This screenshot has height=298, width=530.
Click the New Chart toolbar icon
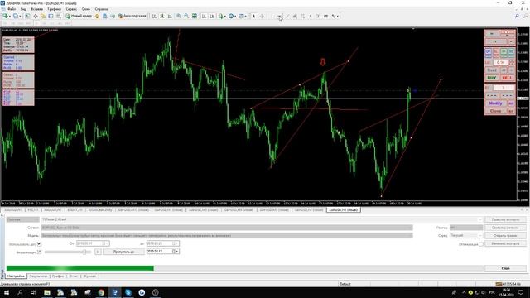point(6,16)
